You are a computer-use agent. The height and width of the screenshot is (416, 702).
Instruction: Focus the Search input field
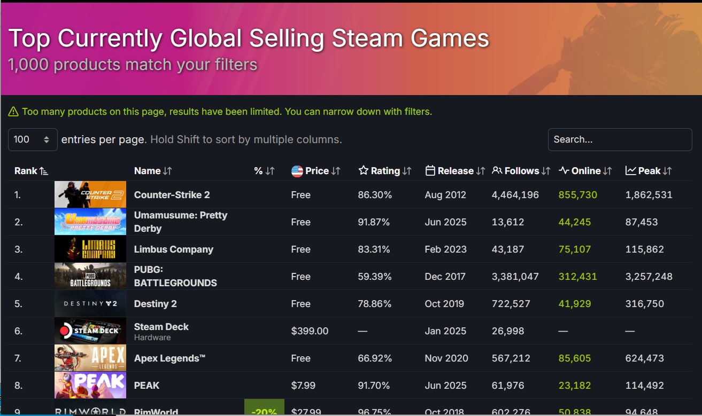[620, 139]
